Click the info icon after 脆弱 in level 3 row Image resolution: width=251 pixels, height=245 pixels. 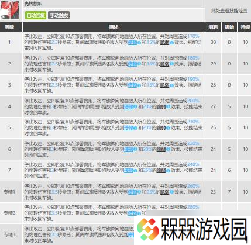[171, 85]
